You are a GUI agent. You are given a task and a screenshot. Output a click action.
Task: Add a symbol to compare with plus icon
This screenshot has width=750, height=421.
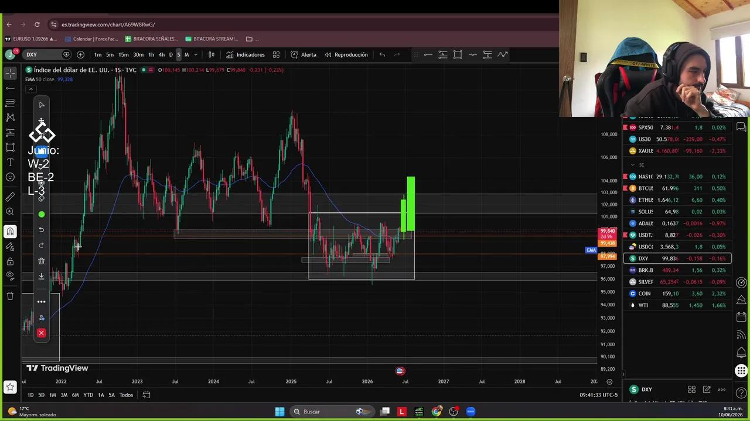click(80, 54)
